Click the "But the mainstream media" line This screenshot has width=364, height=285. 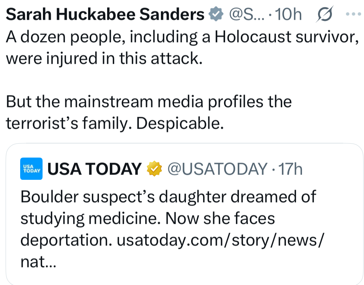click(149, 101)
